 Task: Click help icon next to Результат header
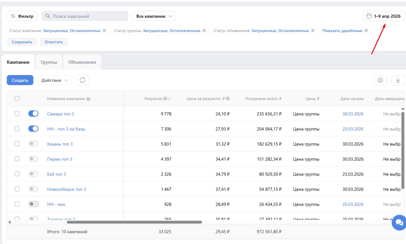(165, 99)
